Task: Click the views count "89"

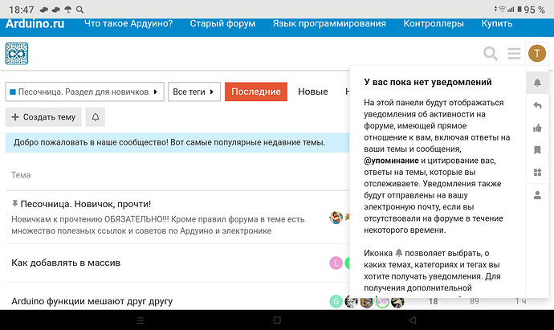Action: point(475,301)
